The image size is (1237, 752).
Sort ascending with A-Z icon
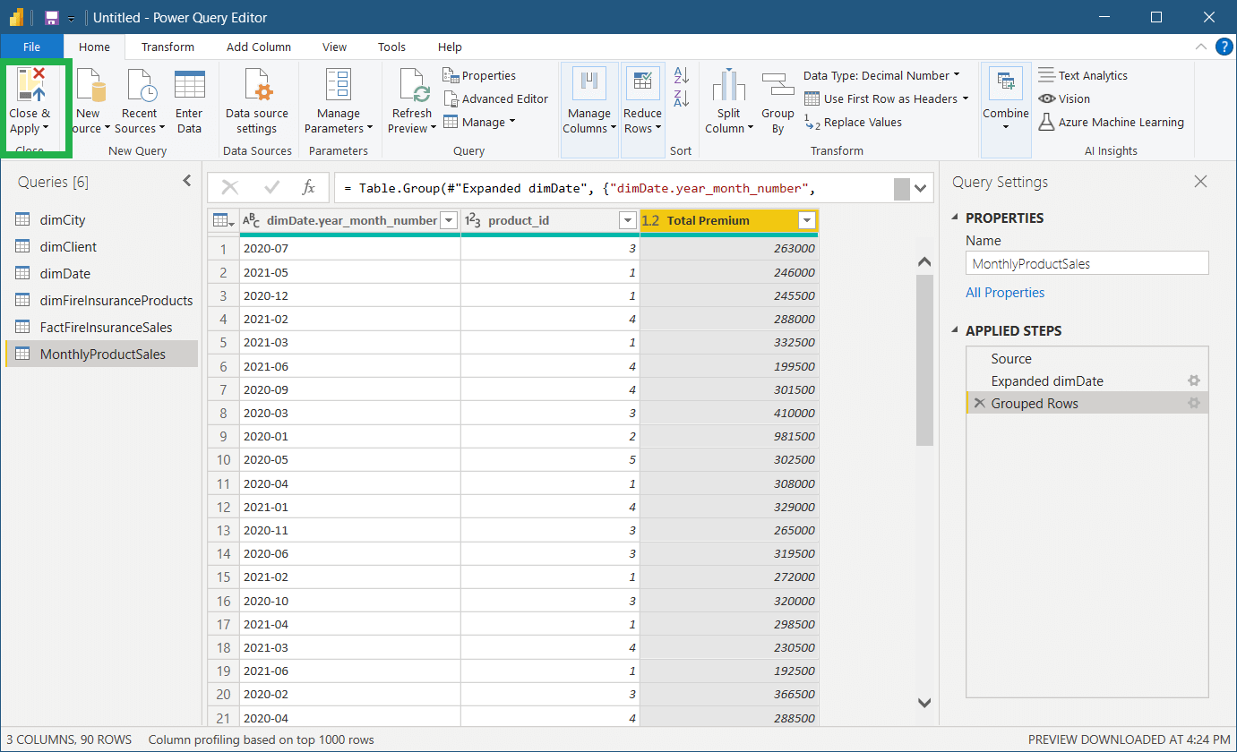[x=681, y=76]
